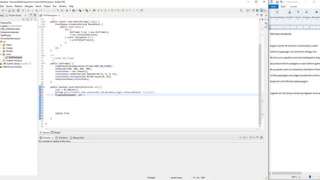Click the Coverage run icon in Eclipse toolbar
The image size is (320, 180).
[80, 10]
